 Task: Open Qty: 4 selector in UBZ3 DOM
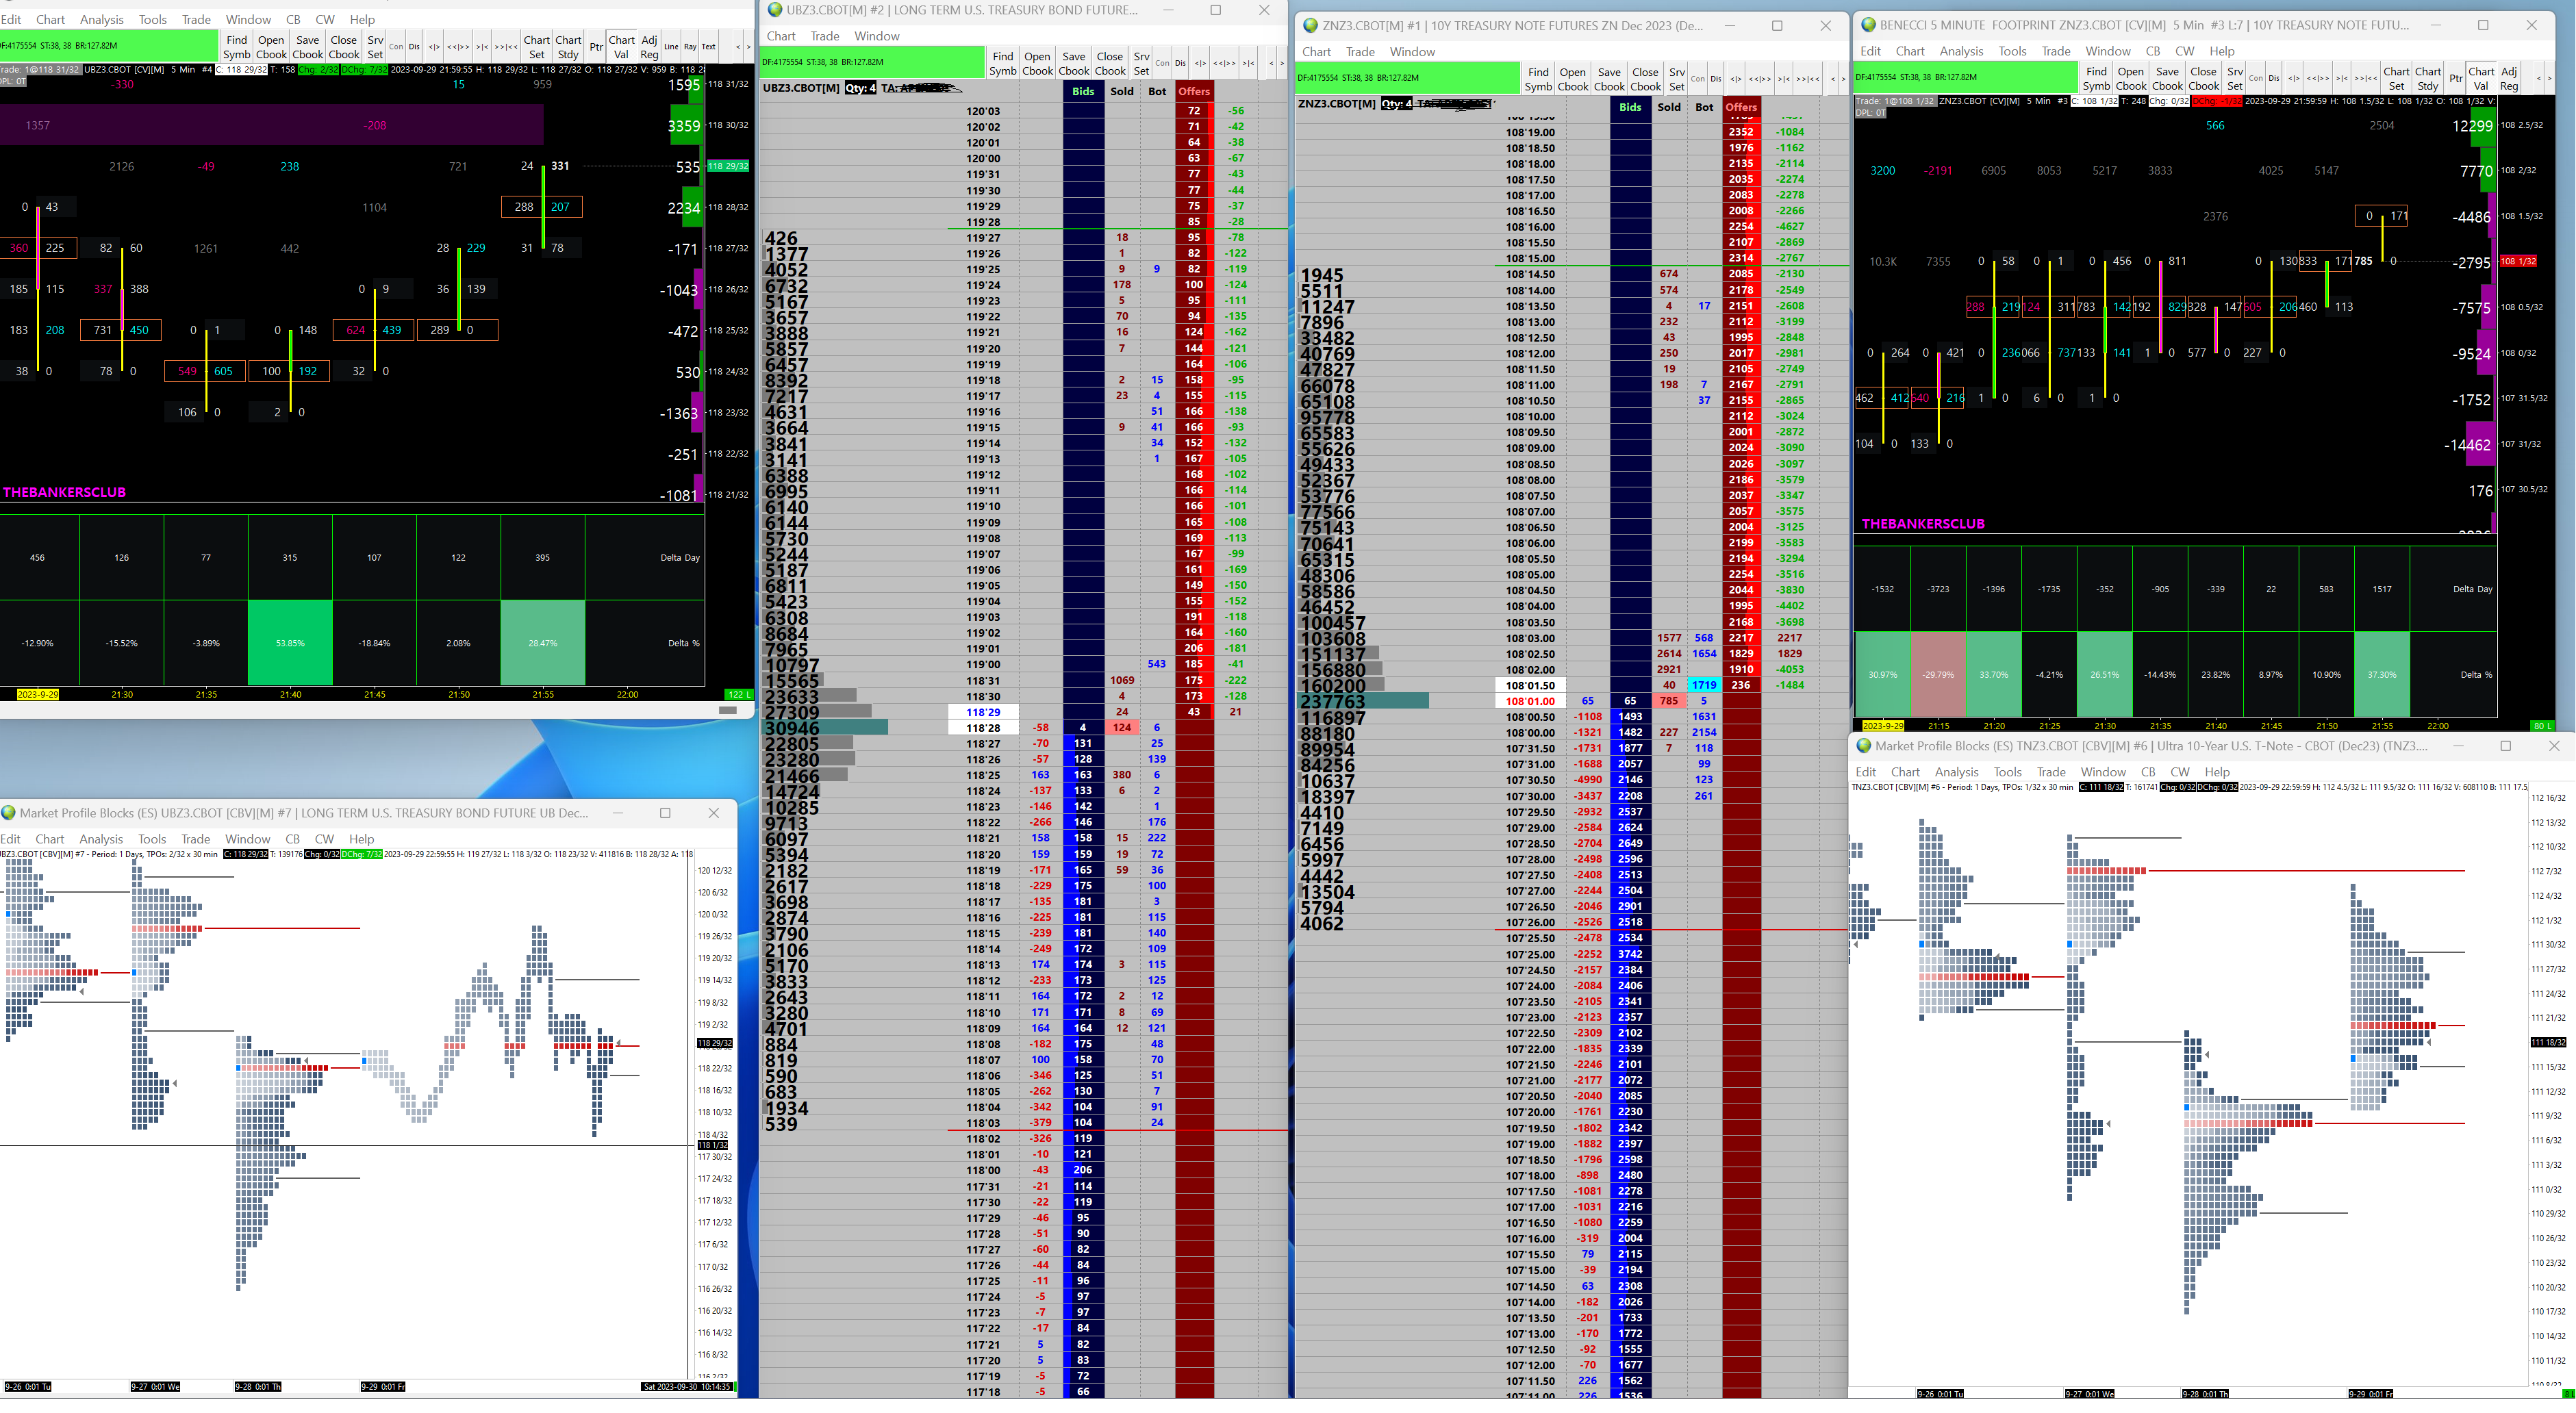click(x=860, y=88)
